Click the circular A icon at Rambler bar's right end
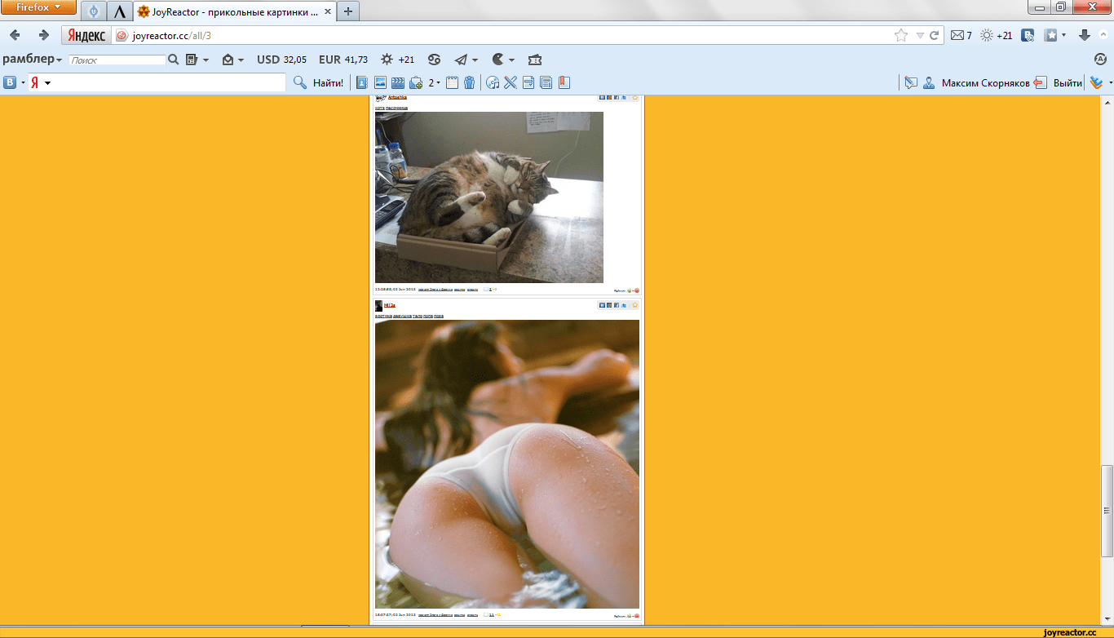The width and height of the screenshot is (1114, 638). point(1101,60)
